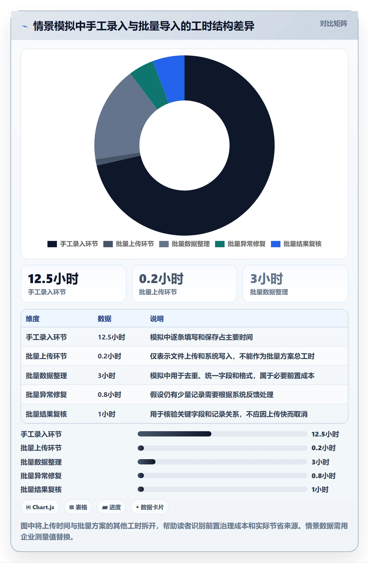This screenshot has height=563, width=369.
Task: Open the 0.2小时 批量上传环节 card
Action: tap(184, 284)
